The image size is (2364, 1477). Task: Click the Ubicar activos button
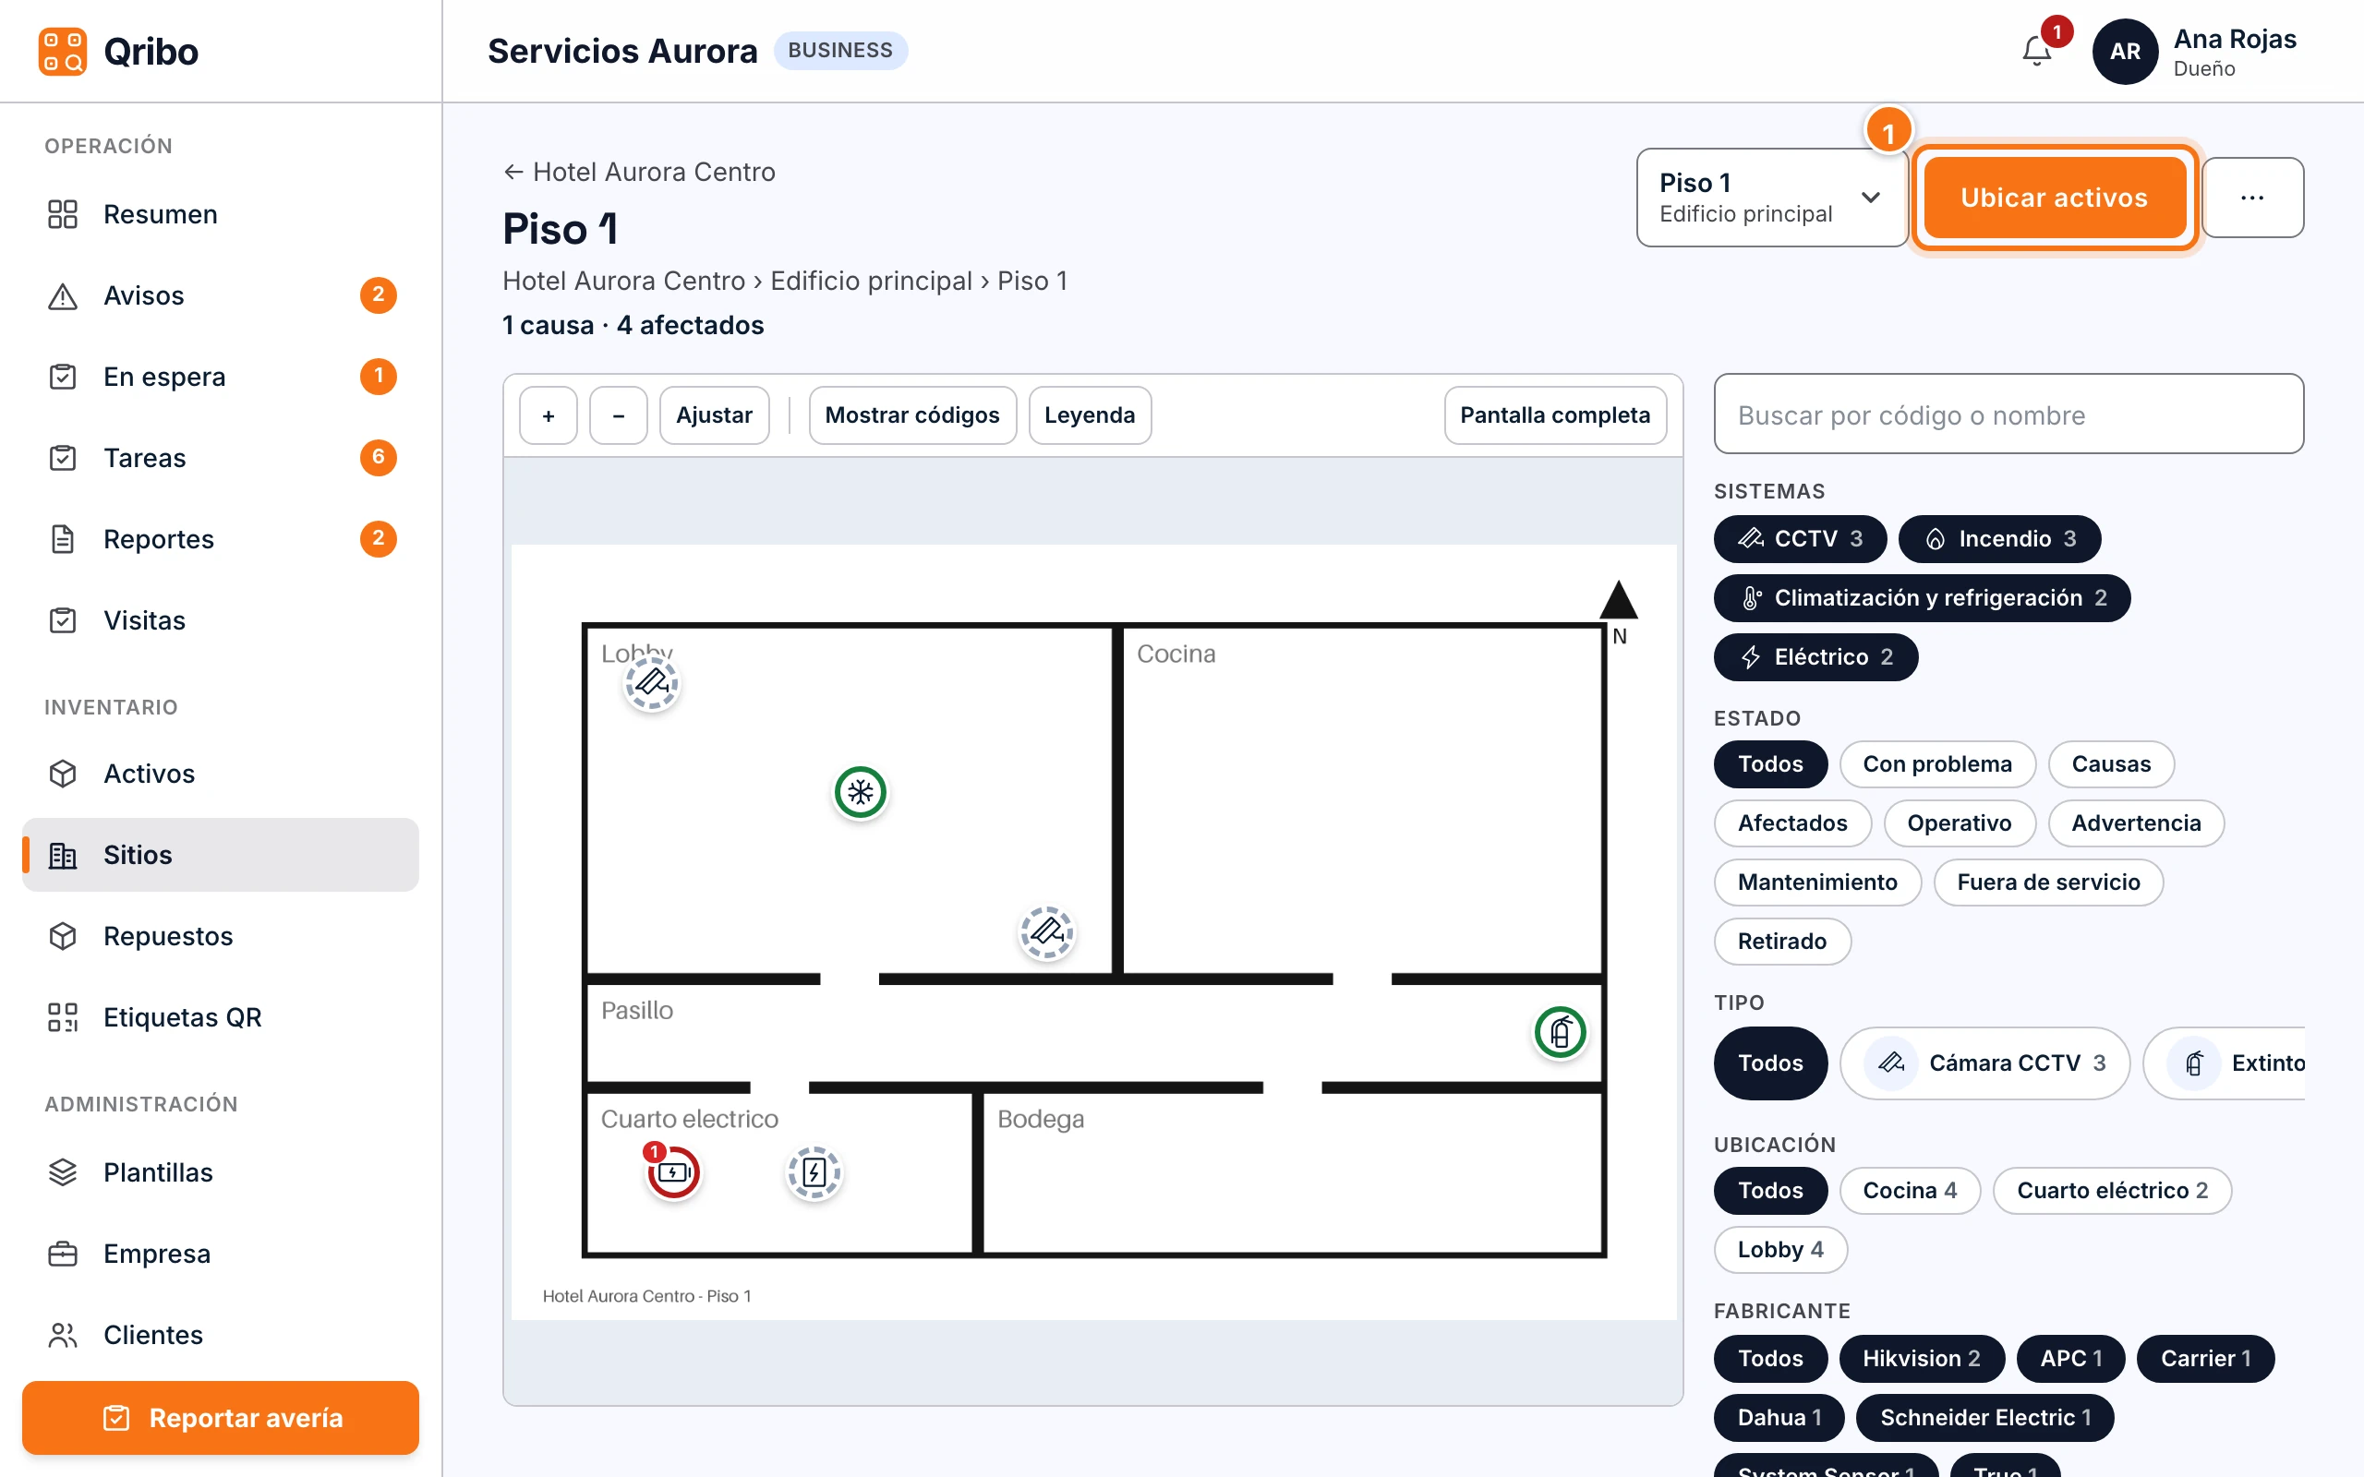tap(2054, 198)
